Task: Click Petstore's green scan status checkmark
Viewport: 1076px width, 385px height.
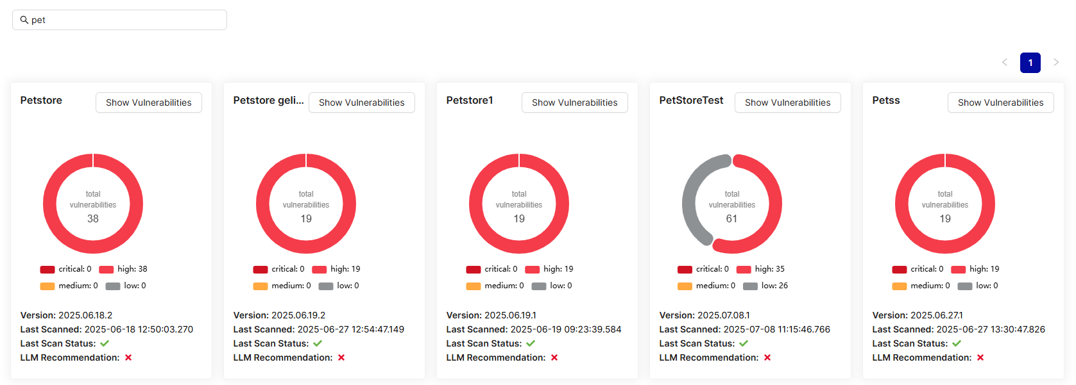Action: pos(105,343)
